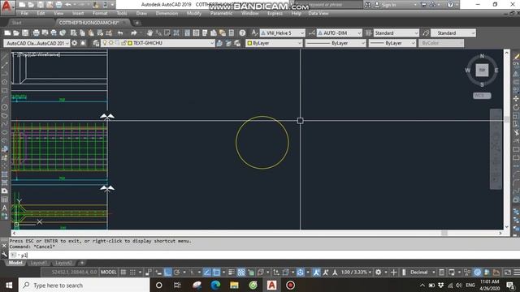Click the TOP face of ViewCube
This screenshot has width=520, height=292.
482,71
